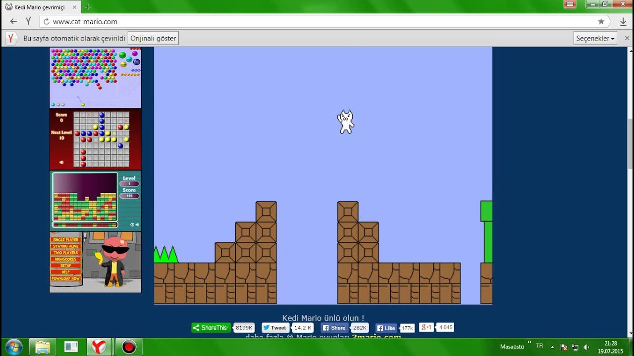Open the Yandex browser taskbar icon
This screenshot has width=634, height=356.
99,347
